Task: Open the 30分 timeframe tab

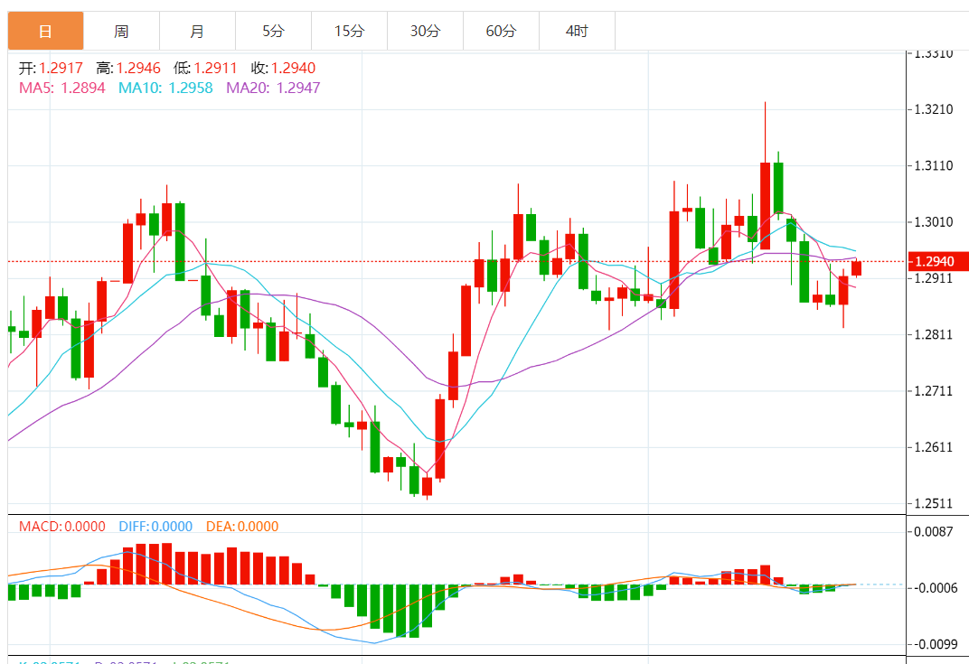Action: tap(426, 31)
